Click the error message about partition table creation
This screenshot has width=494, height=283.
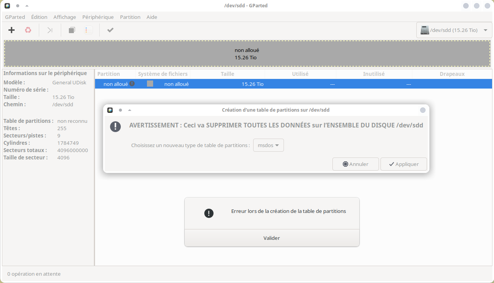tap(289, 211)
